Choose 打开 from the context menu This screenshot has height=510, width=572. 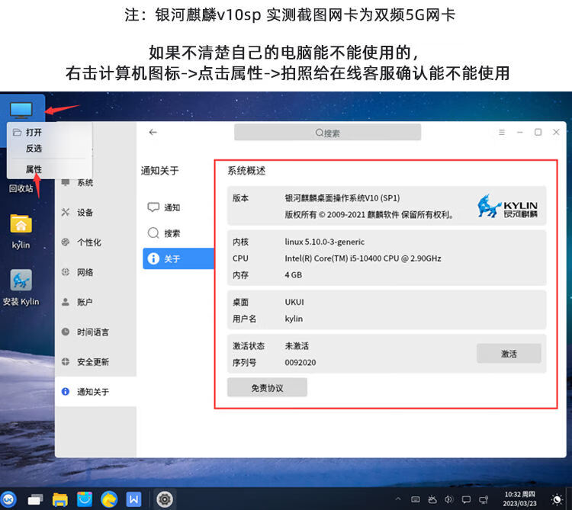pyautogui.click(x=34, y=132)
